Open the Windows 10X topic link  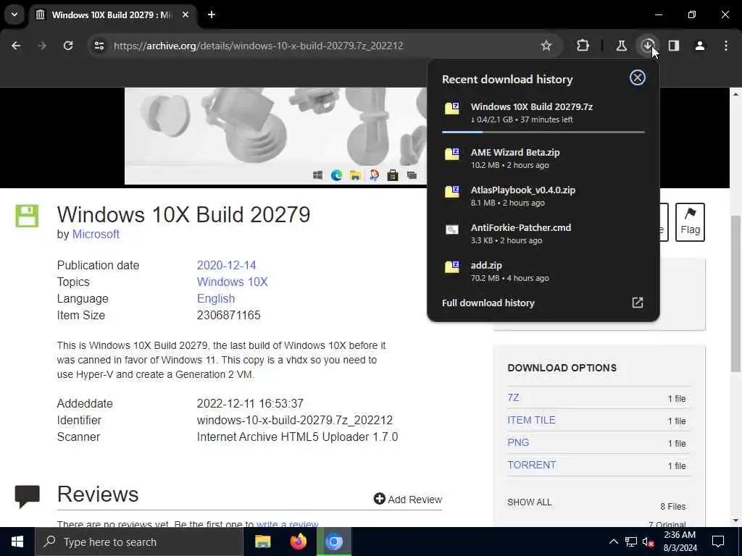233,282
